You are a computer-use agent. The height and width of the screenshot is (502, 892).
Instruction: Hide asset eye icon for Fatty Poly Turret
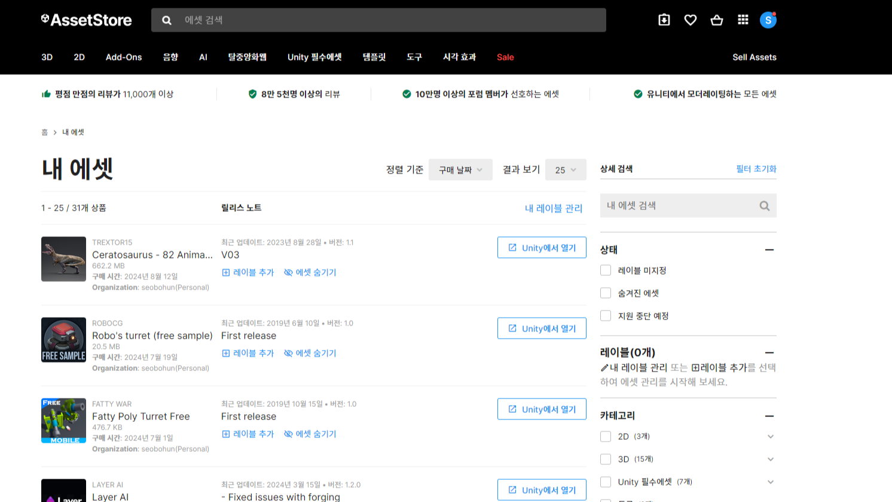pos(288,434)
